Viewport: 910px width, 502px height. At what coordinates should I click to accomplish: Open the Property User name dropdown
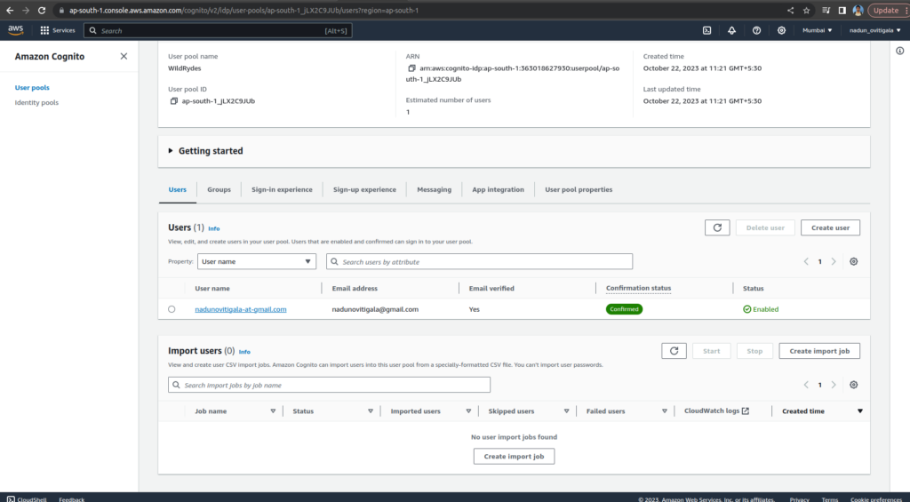click(x=257, y=262)
